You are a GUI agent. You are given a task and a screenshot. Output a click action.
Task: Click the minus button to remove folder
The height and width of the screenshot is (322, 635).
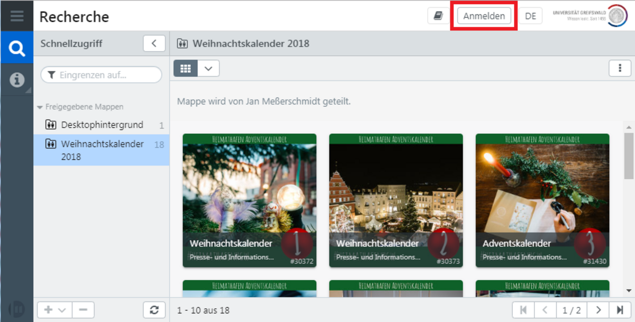tap(83, 310)
